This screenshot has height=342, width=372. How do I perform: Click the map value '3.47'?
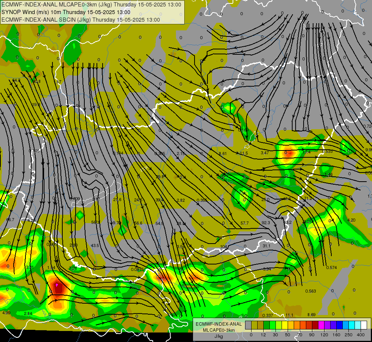tap(265, 153)
